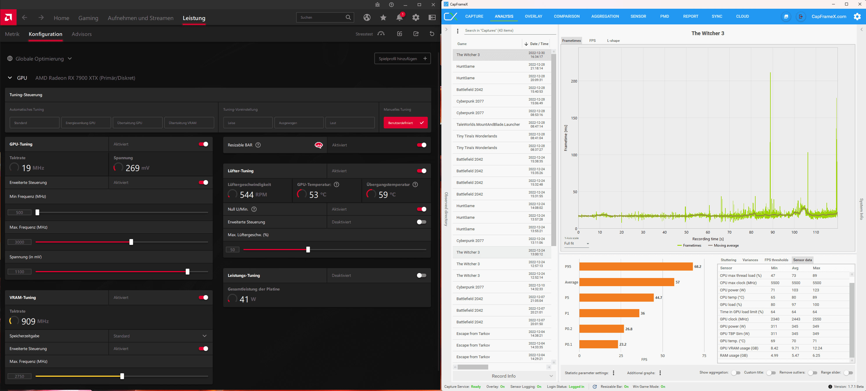Toggle Null U/Min. switch
This screenshot has width=866, height=391.
422,209
